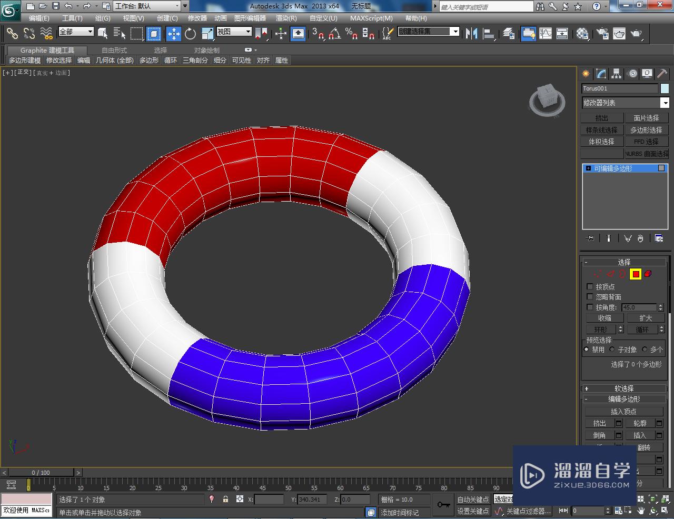674x519 pixels.
Task: Open the 创建选择集 named selection dropdown
Action: pos(428,32)
